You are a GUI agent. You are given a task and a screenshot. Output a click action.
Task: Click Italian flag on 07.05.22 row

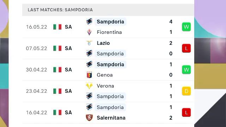[57, 48]
